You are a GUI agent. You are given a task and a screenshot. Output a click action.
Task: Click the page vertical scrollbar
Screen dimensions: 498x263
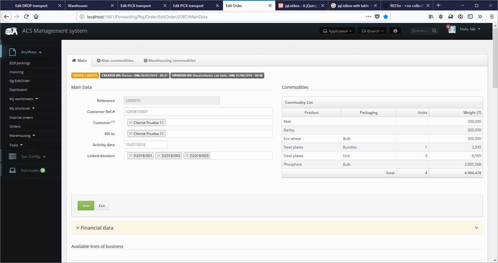click(x=495, y=58)
